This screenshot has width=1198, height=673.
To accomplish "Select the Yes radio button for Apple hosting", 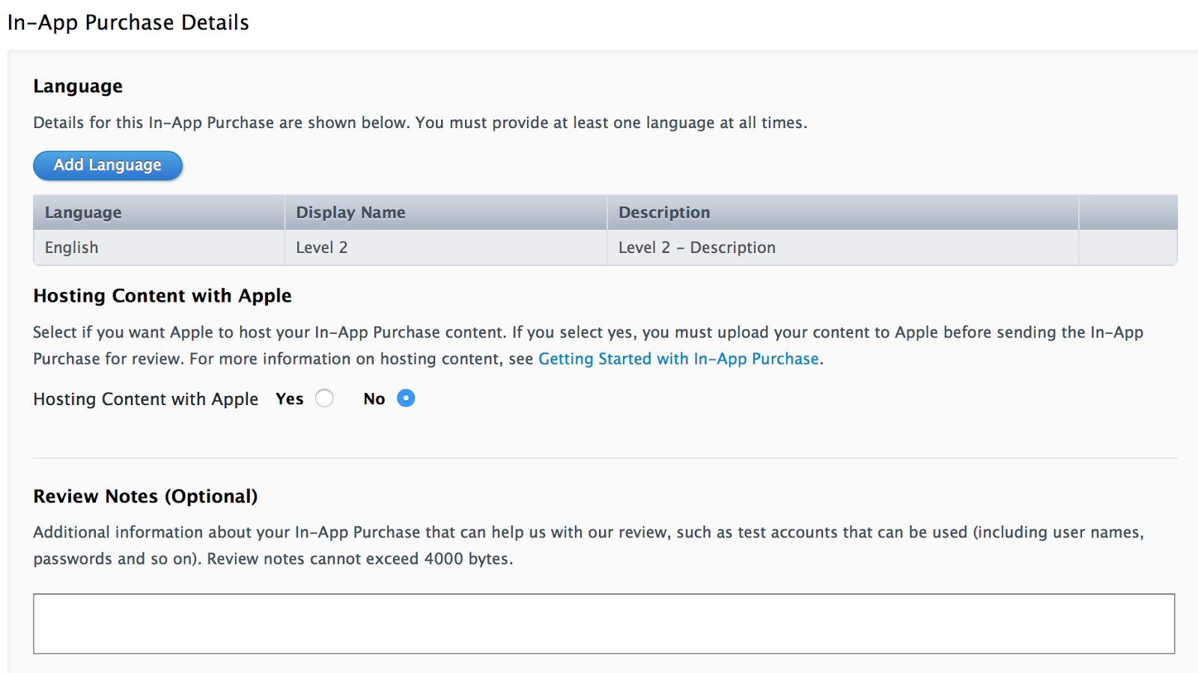I will point(324,398).
